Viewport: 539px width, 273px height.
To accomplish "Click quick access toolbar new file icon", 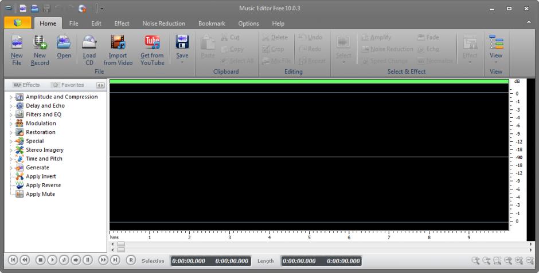I will (23, 8).
